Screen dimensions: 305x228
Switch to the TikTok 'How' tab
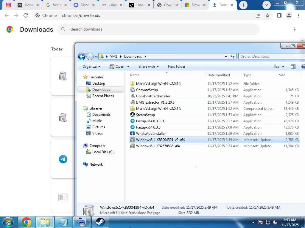(139, 5)
